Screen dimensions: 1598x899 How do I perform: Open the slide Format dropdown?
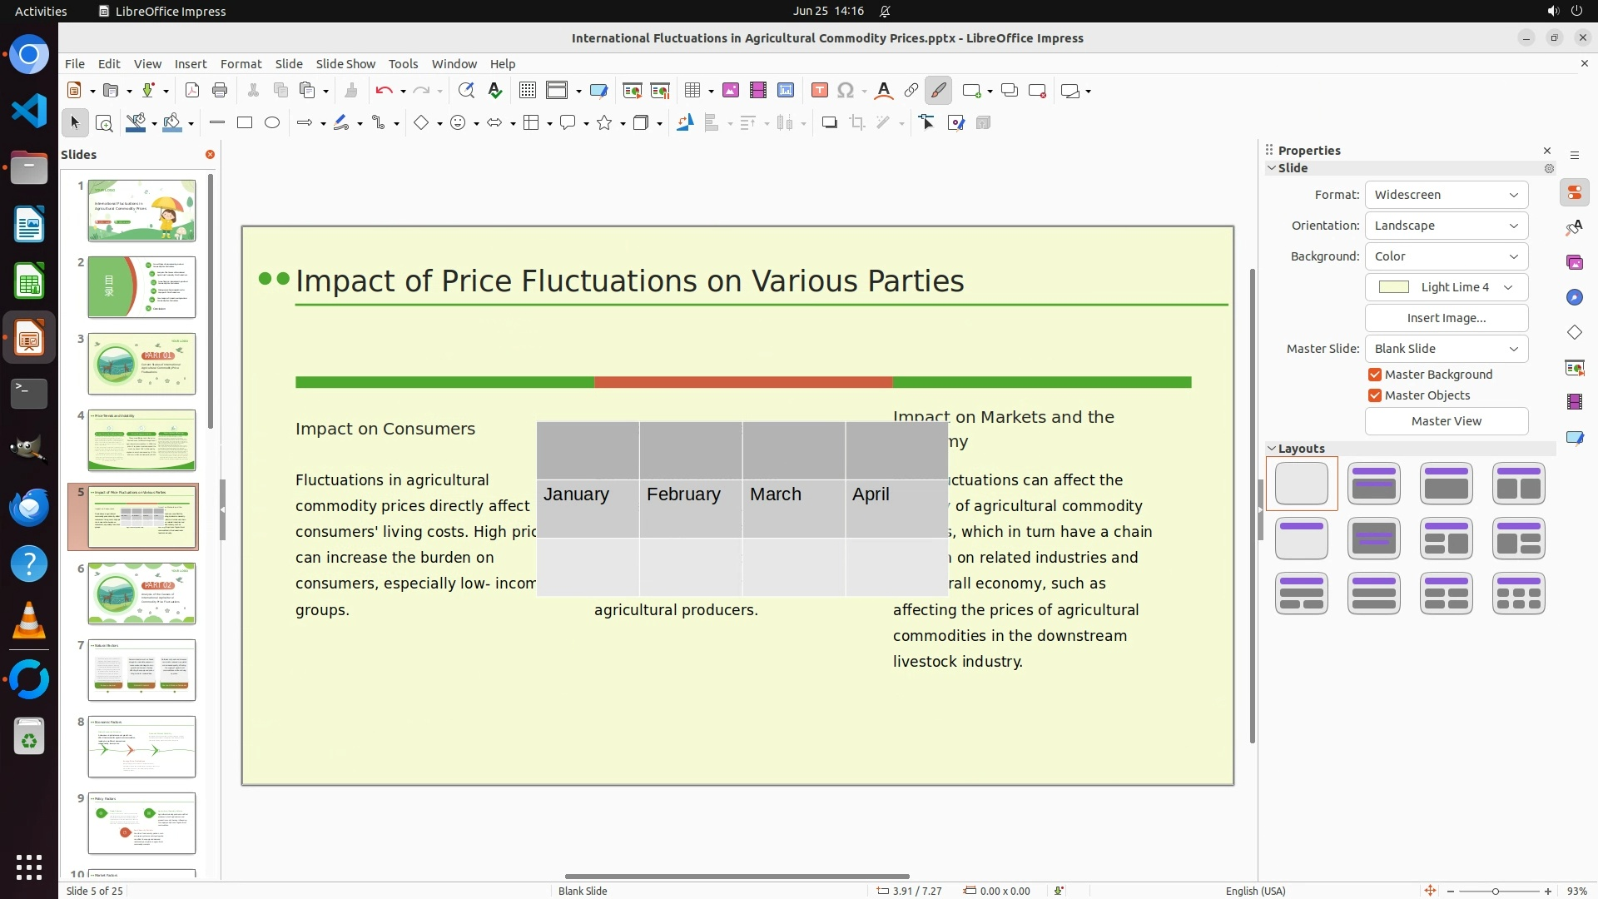tap(1446, 195)
